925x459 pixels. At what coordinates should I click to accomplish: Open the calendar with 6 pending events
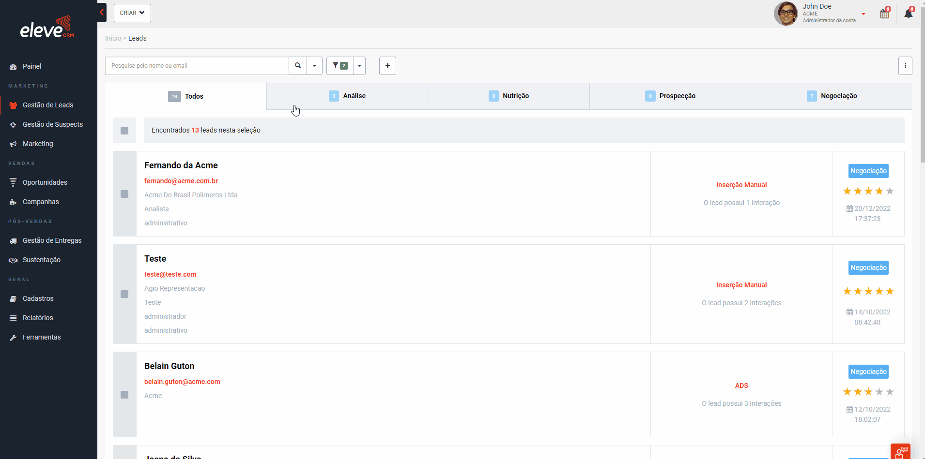[884, 13]
